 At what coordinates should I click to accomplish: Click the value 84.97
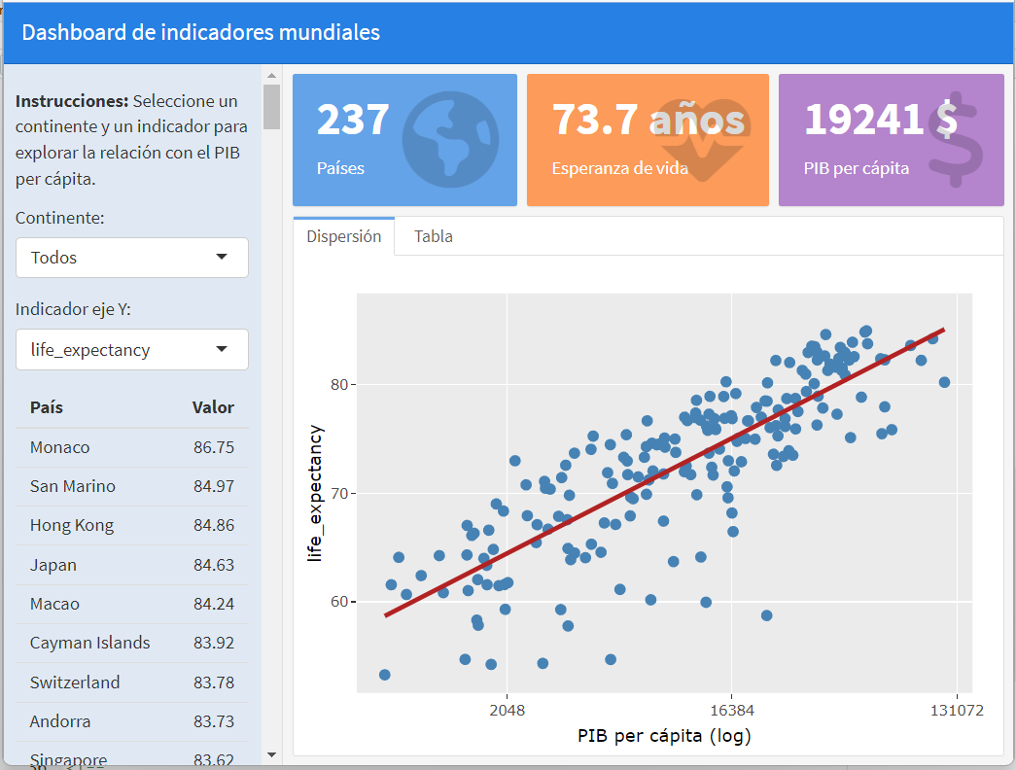[x=214, y=486]
